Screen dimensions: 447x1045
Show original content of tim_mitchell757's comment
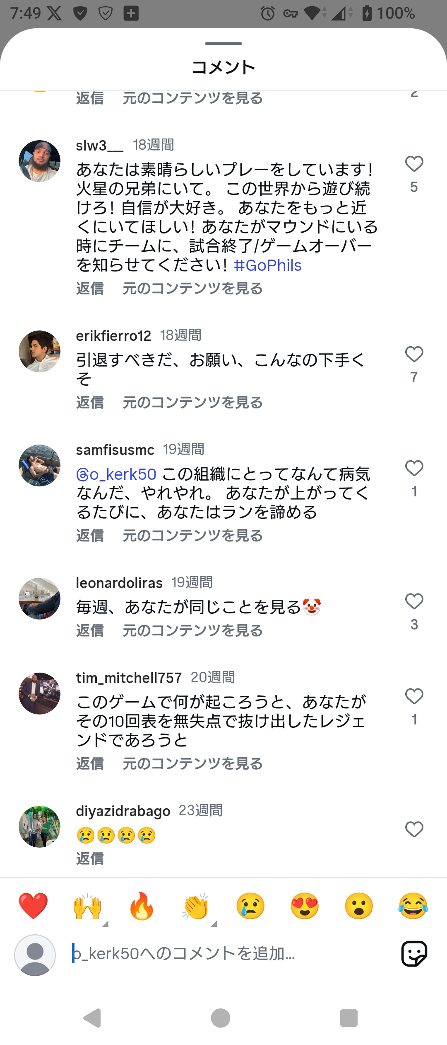pyautogui.click(x=192, y=763)
